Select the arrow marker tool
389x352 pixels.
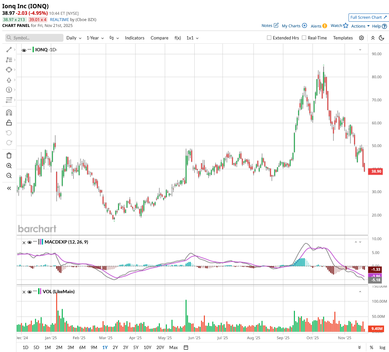coord(9,80)
